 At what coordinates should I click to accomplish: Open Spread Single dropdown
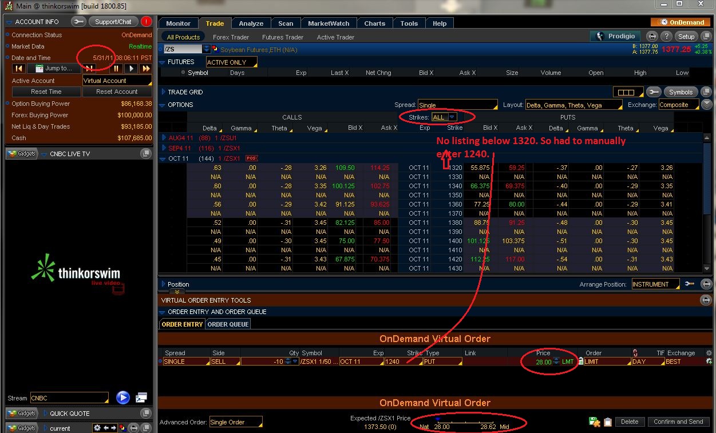[457, 105]
